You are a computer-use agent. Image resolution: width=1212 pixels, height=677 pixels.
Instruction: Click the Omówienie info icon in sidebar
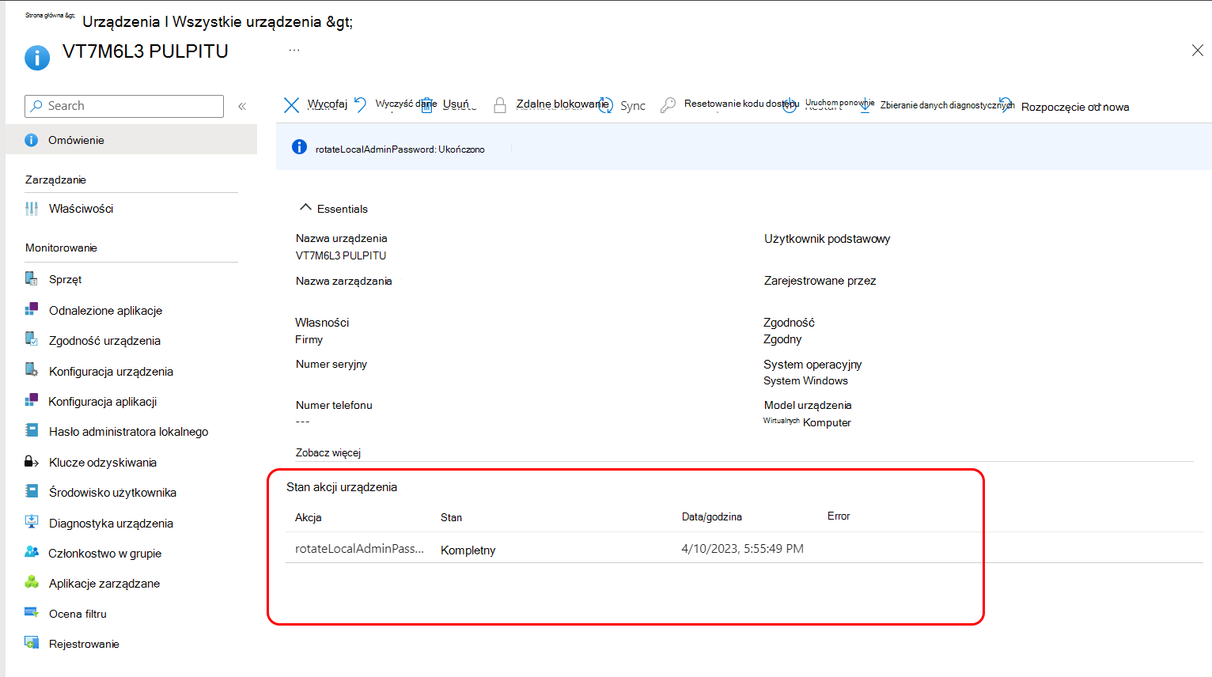pyautogui.click(x=32, y=140)
